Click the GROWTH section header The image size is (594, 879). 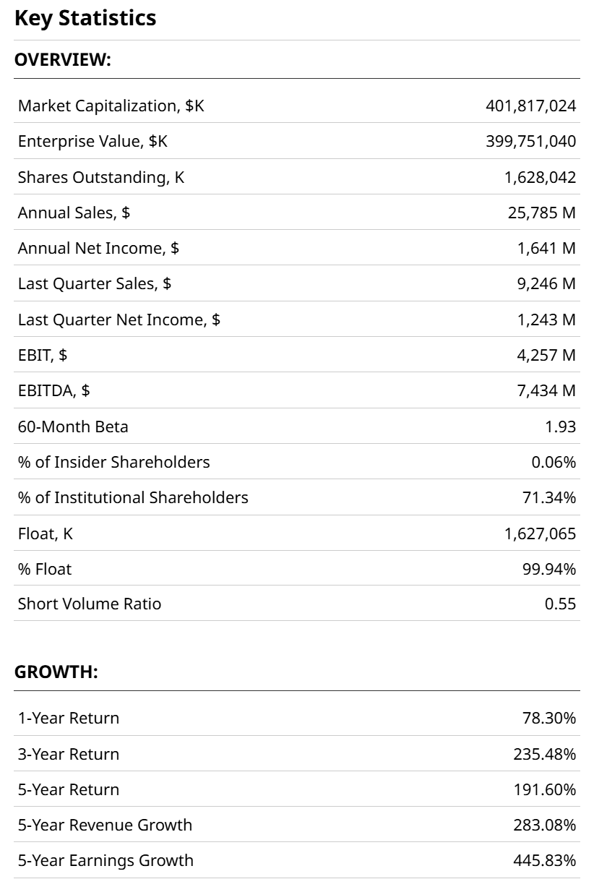[x=56, y=672]
